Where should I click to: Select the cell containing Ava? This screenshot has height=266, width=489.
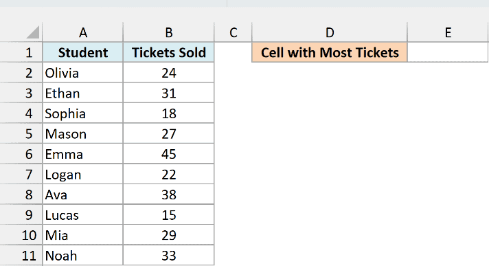click(x=82, y=195)
